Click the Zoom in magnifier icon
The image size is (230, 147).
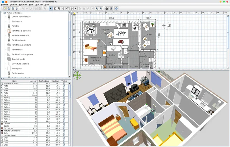(x=97, y=9)
